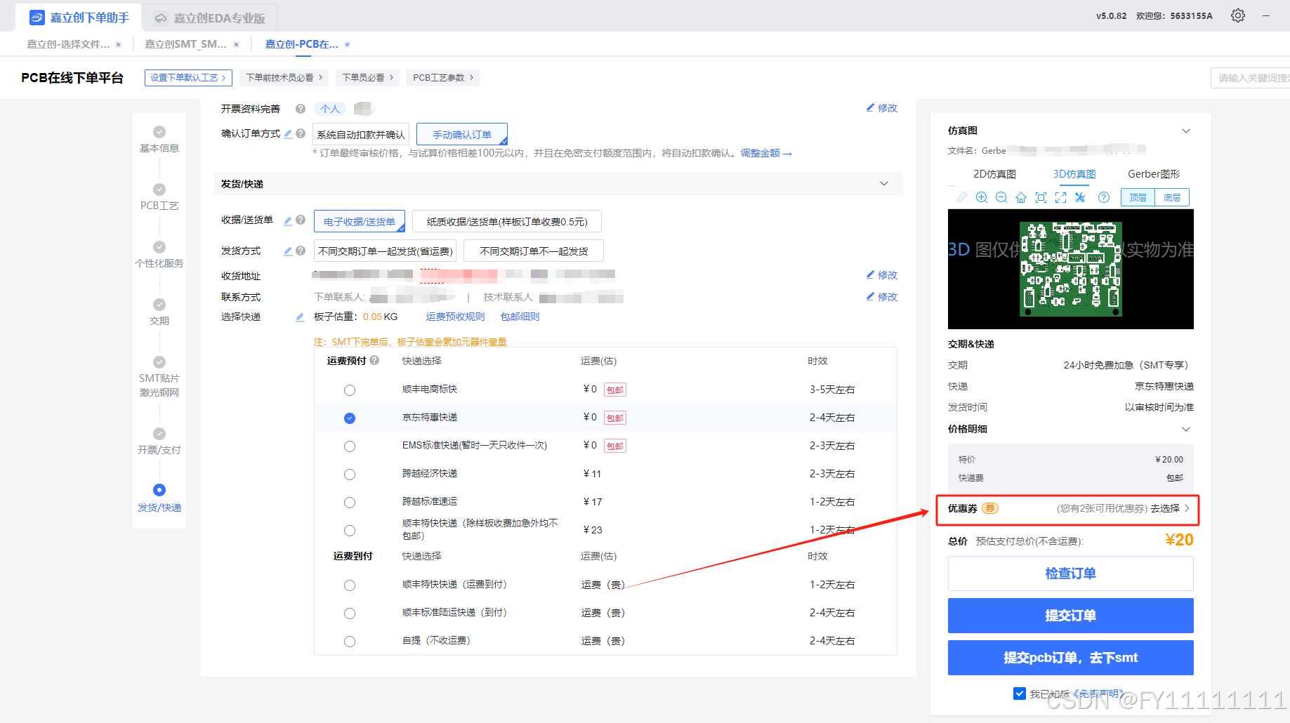This screenshot has height=723, width=1290.
Task: Open coupon selection via 去选择
Action: tap(1170, 508)
